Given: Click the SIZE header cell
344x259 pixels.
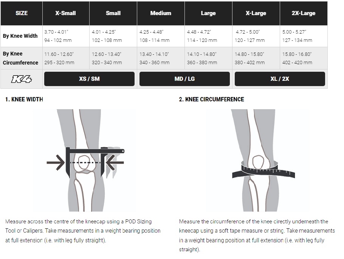Looking at the screenshot, I should (x=22, y=13).
